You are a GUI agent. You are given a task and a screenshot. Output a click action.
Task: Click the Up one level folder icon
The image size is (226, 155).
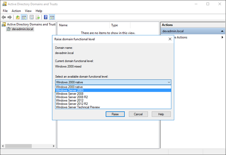(18, 17)
